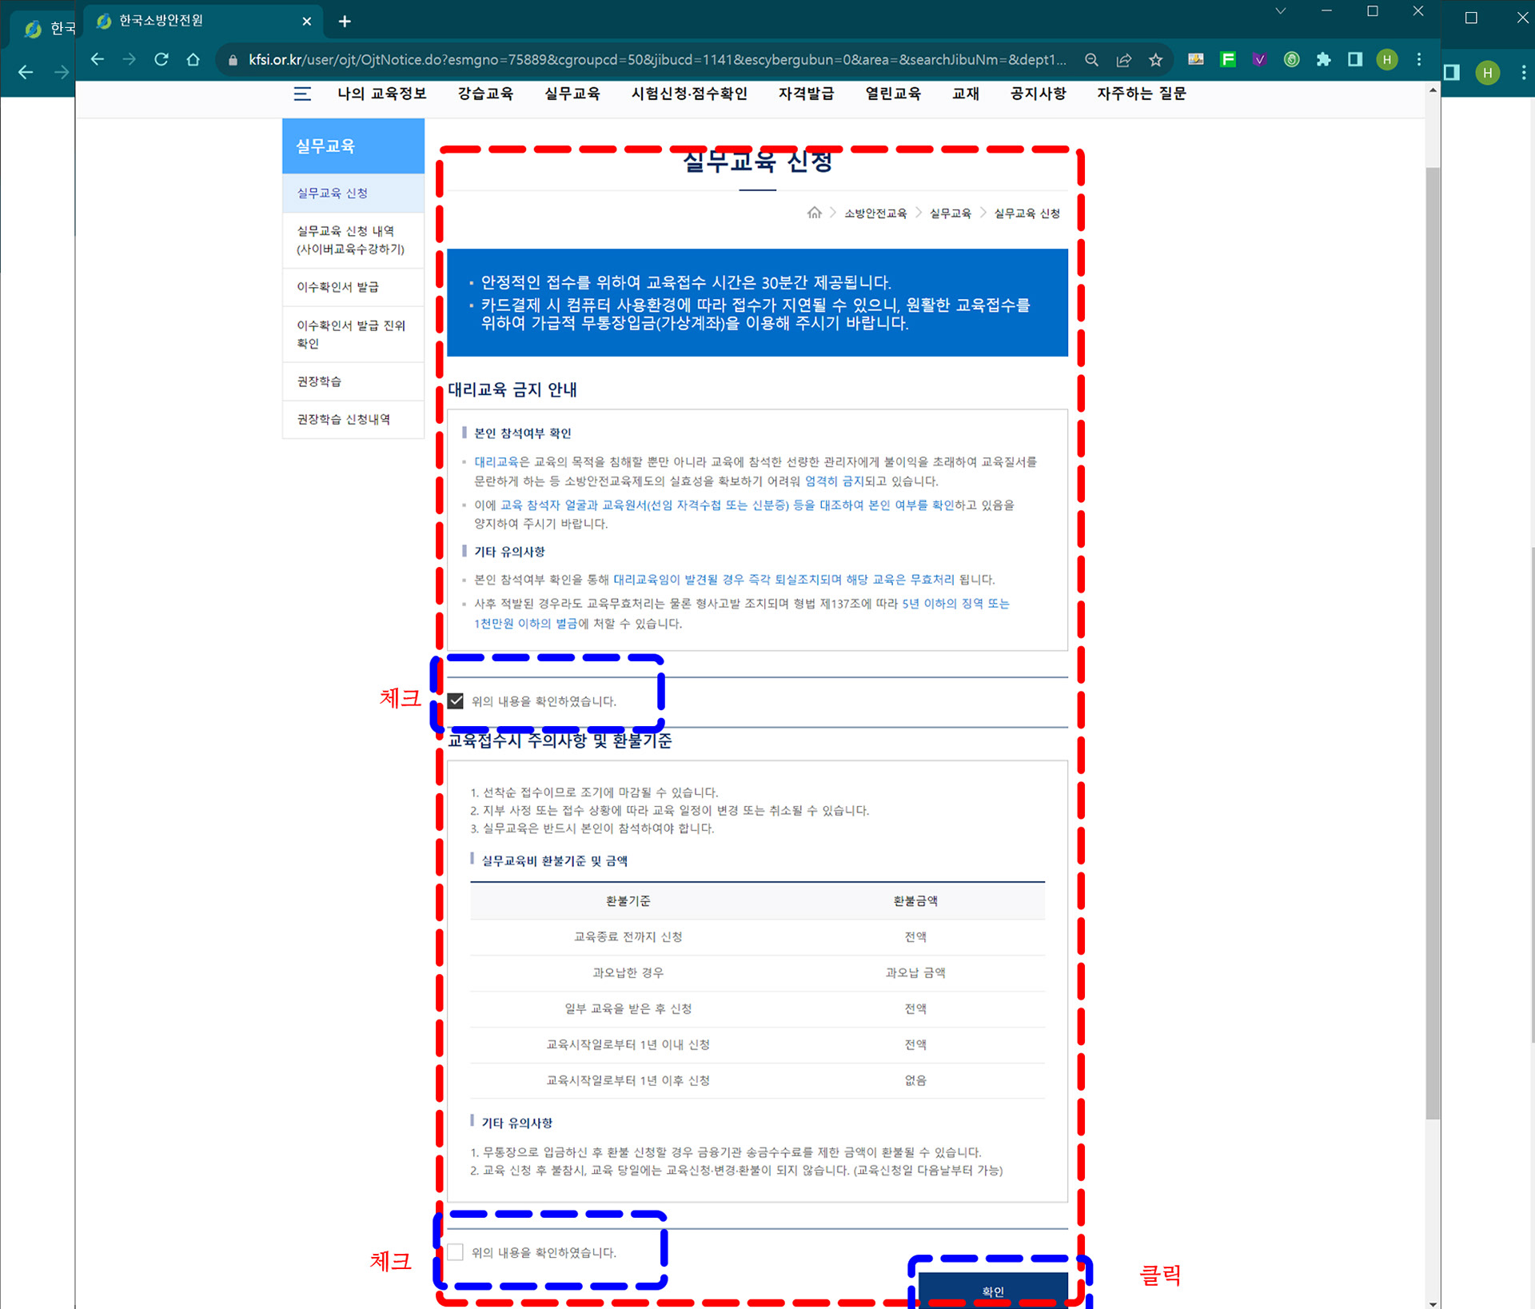Uncheck the first 위의 내용을 확인하였습니다 checkbox

tap(456, 701)
